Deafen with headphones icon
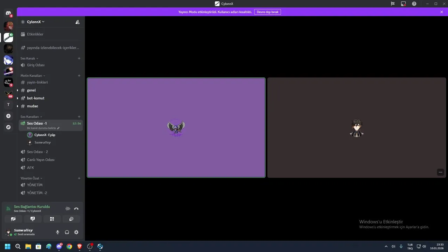This screenshot has height=252, width=448. [67, 232]
